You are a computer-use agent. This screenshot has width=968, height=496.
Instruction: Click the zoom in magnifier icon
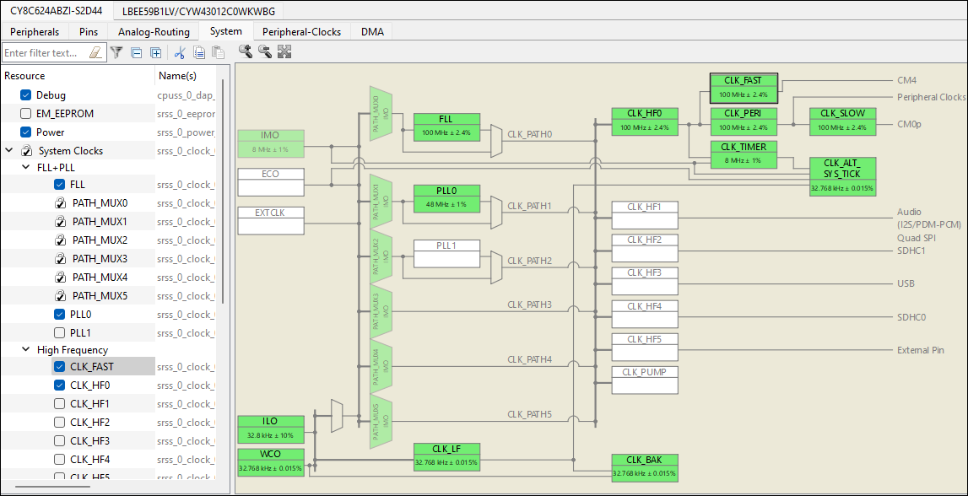(246, 52)
